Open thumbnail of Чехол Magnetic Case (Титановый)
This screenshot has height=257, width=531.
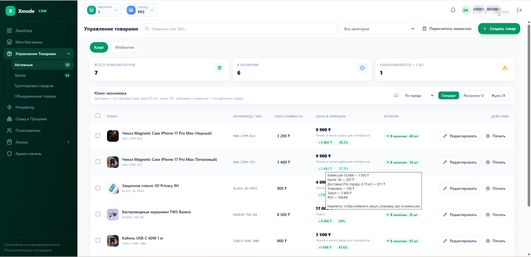113,162
